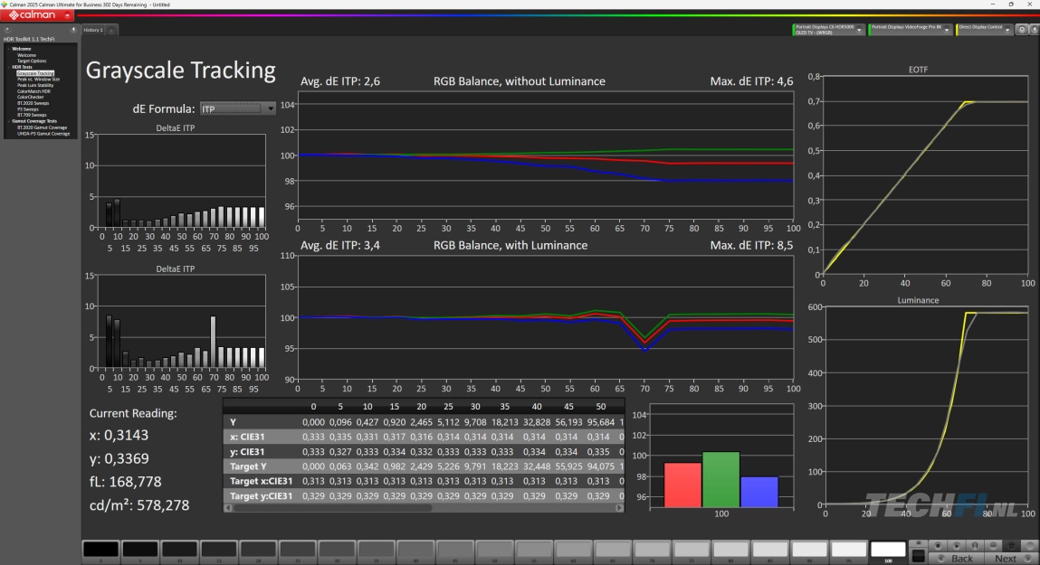Open the VideoForge Pro 8K source dropdown
1040x565 pixels.
[x=947, y=30]
